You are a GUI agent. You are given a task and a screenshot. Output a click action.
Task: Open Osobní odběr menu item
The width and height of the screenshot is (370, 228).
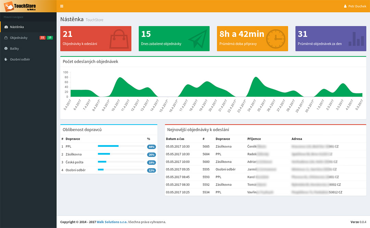pos(28,60)
